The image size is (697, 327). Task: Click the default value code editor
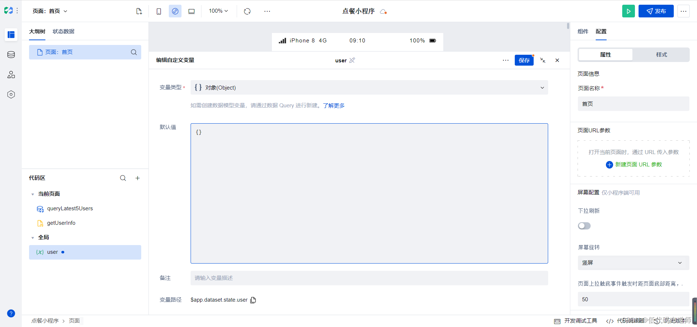(x=369, y=194)
